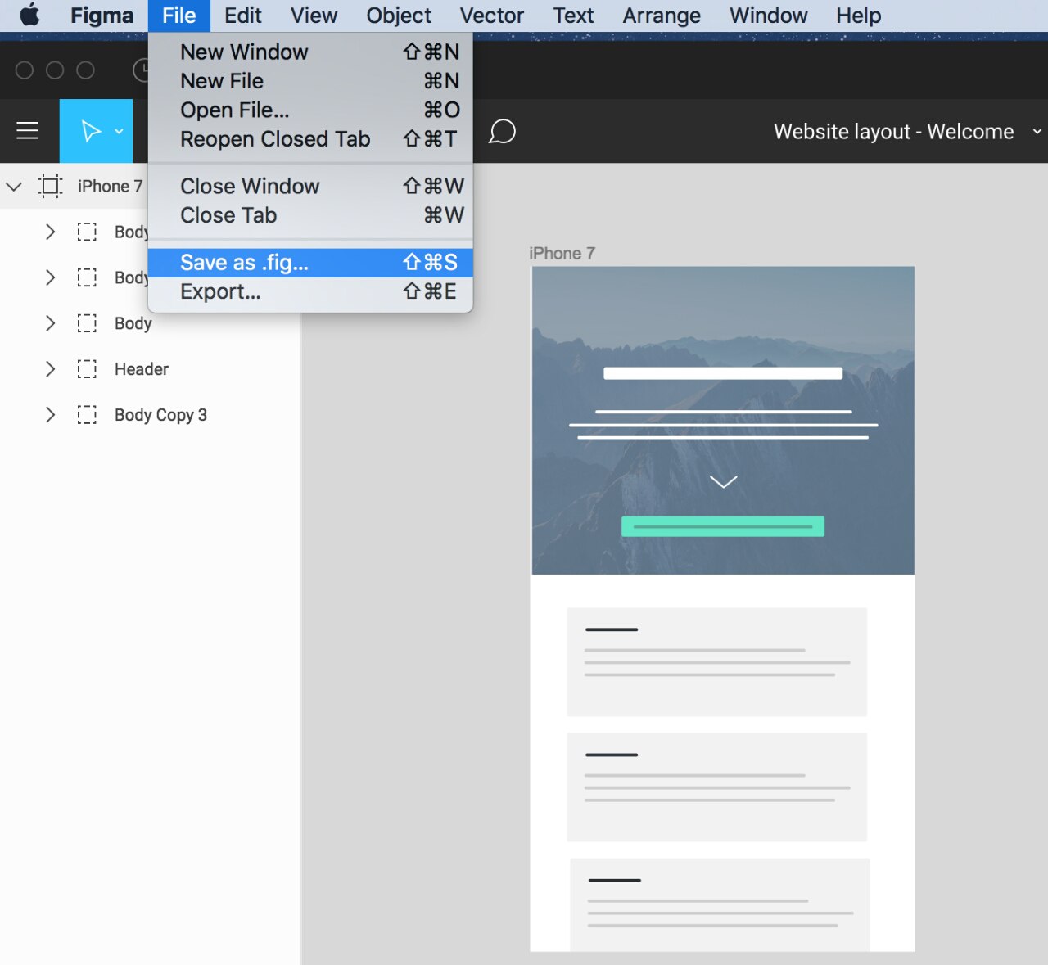
Task: Select the third Body layer name
Action: tap(133, 323)
